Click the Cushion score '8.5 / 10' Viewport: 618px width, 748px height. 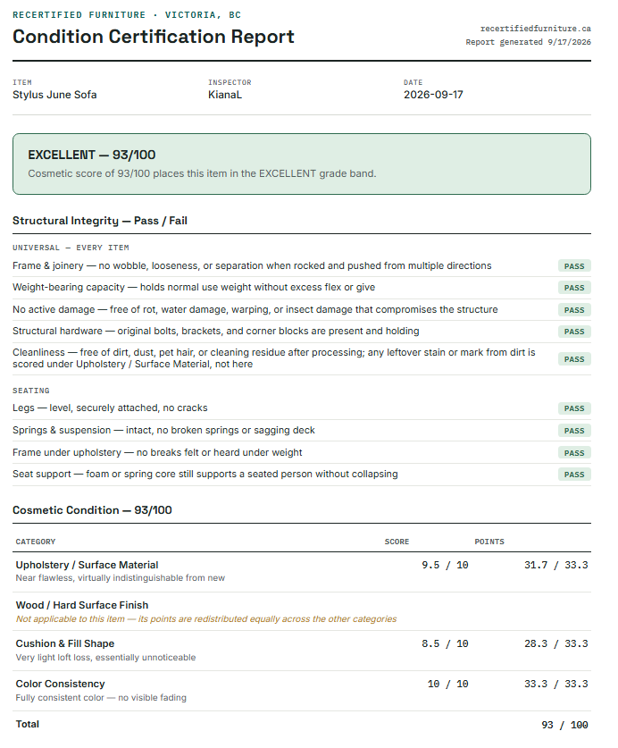click(445, 644)
